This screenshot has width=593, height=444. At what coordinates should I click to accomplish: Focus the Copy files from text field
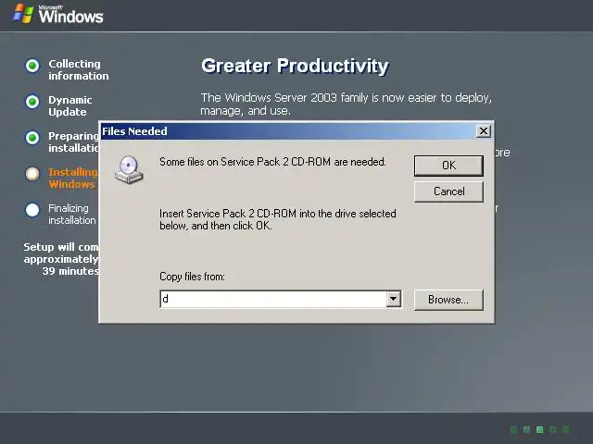point(273,299)
